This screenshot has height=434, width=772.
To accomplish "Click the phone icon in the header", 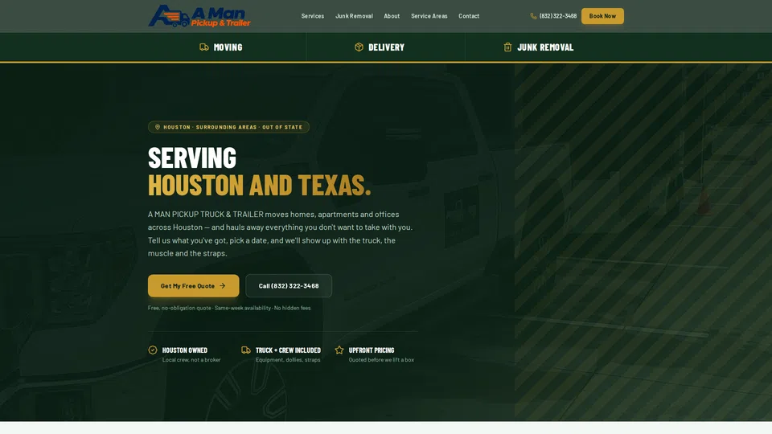I will (533, 16).
